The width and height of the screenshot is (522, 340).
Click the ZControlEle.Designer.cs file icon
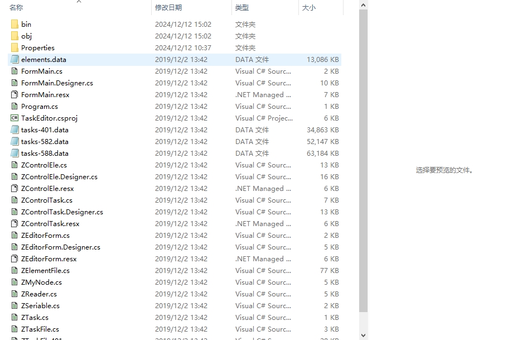click(x=14, y=176)
